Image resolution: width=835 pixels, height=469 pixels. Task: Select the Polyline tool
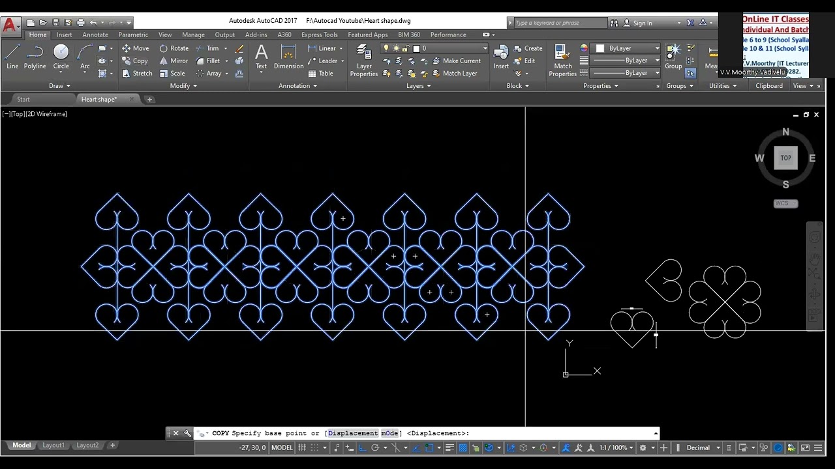[x=35, y=57]
